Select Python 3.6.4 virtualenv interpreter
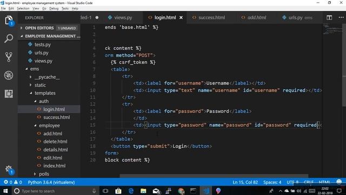346x195 pixels. point(51,182)
